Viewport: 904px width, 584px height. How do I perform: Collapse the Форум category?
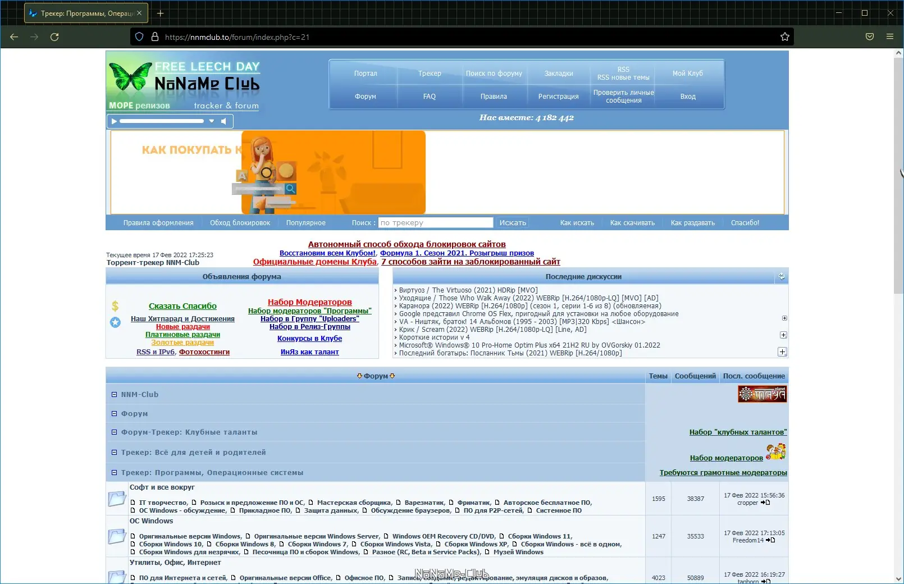pyautogui.click(x=114, y=414)
